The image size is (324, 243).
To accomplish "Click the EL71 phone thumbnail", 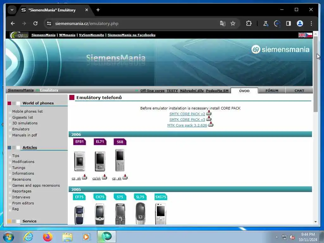I will coord(100,161).
